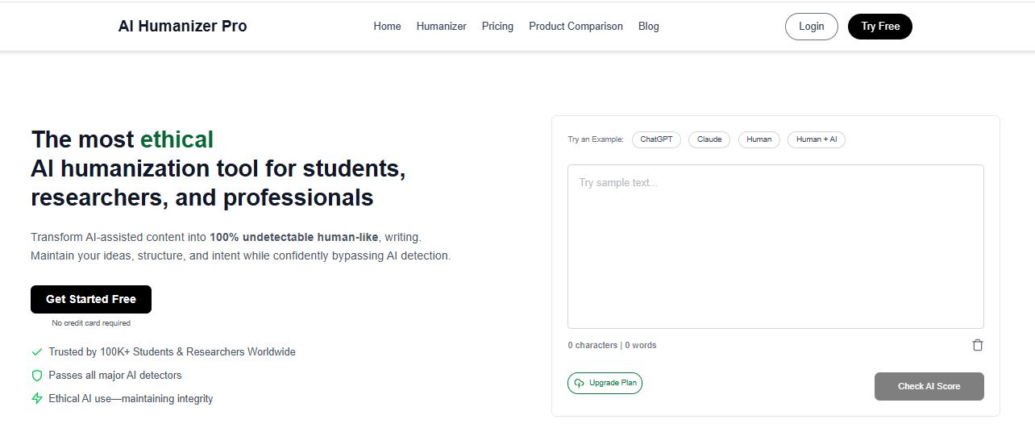This screenshot has height=432, width=1035.
Task: Click the AI Humanizer Pro logo
Action: [182, 26]
